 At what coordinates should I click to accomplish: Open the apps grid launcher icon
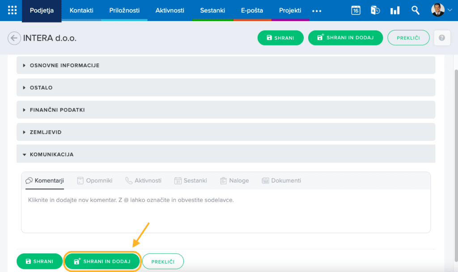[x=12, y=10]
